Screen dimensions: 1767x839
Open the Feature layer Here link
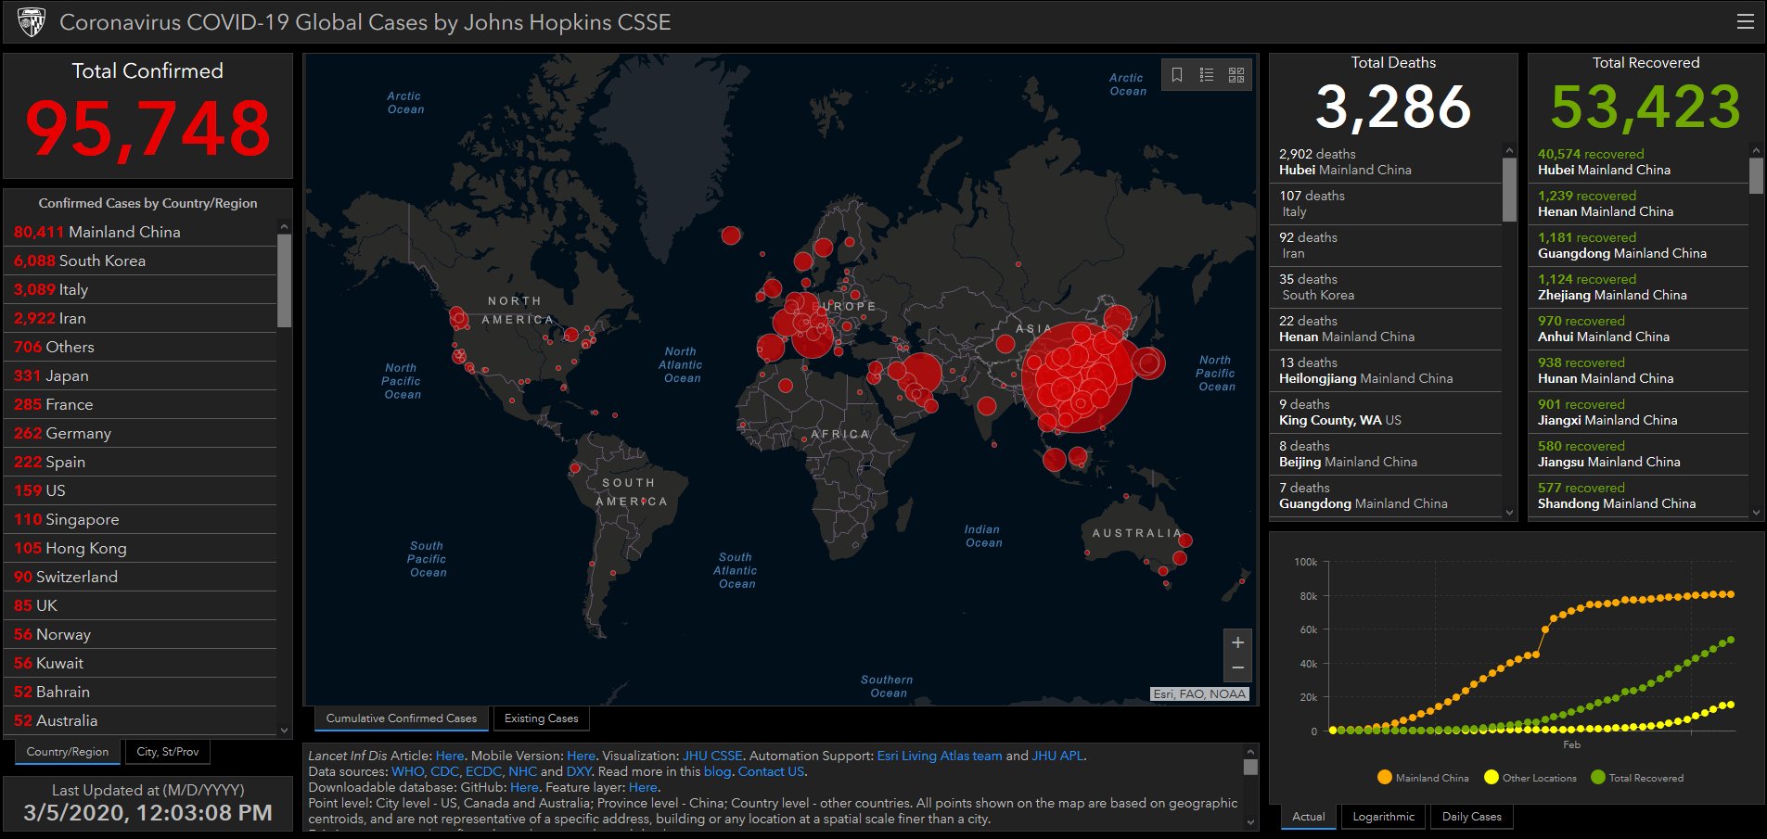[643, 787]
